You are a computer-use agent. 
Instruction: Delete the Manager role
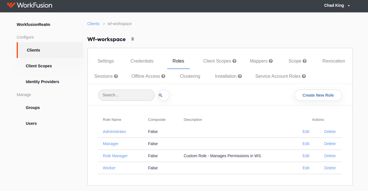[330, 144]
